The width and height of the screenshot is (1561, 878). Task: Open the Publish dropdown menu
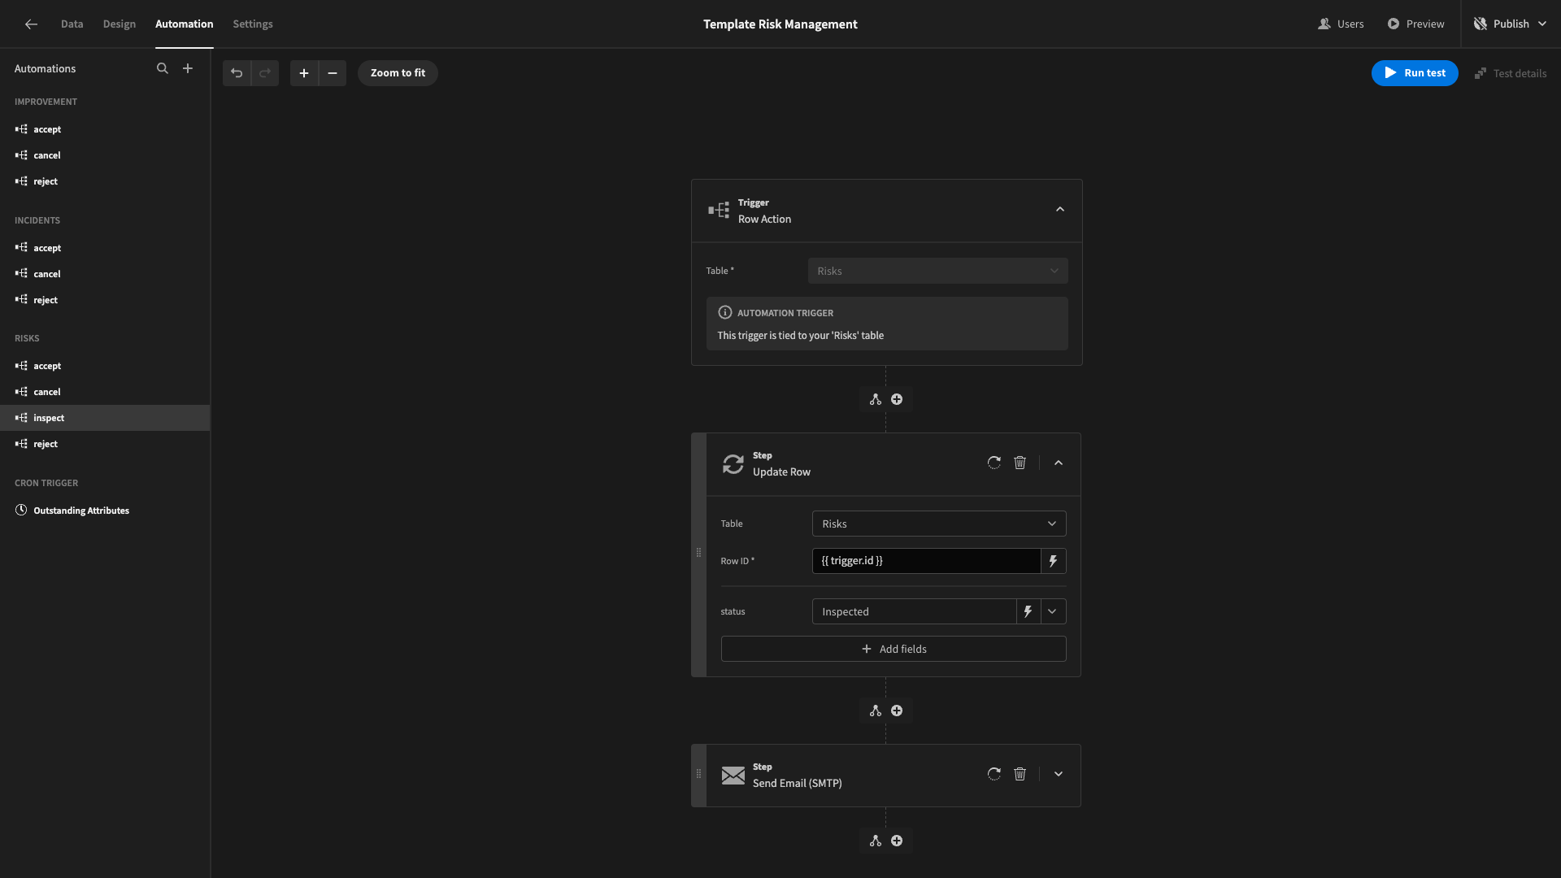[1511, 24]
